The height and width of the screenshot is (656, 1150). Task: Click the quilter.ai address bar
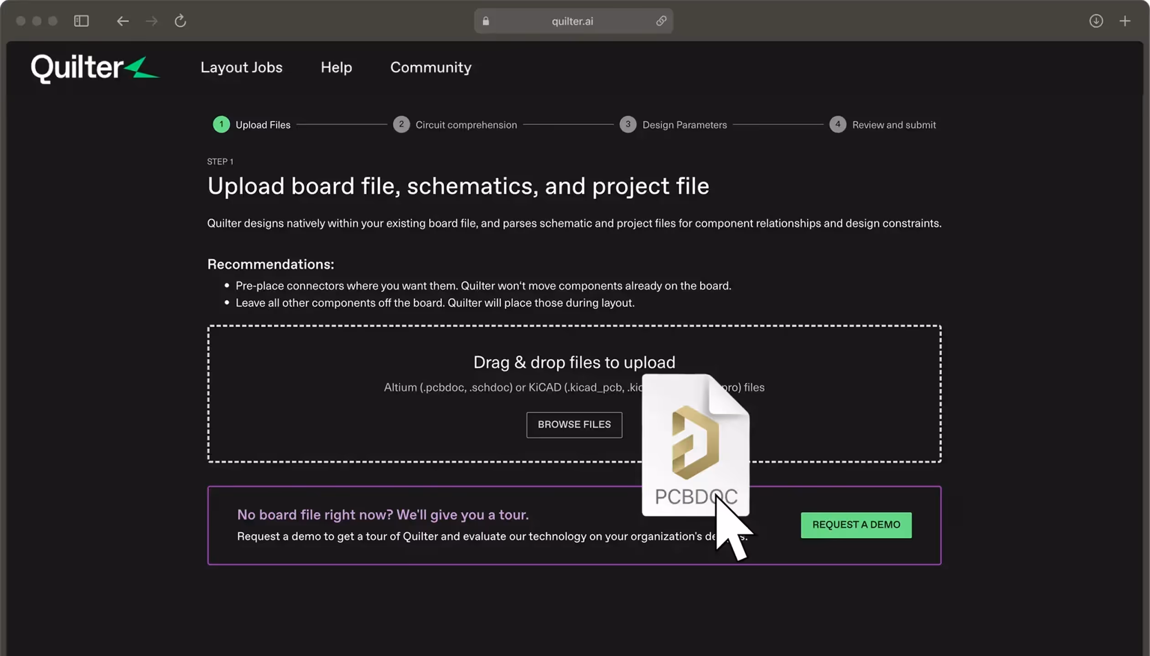572,21
